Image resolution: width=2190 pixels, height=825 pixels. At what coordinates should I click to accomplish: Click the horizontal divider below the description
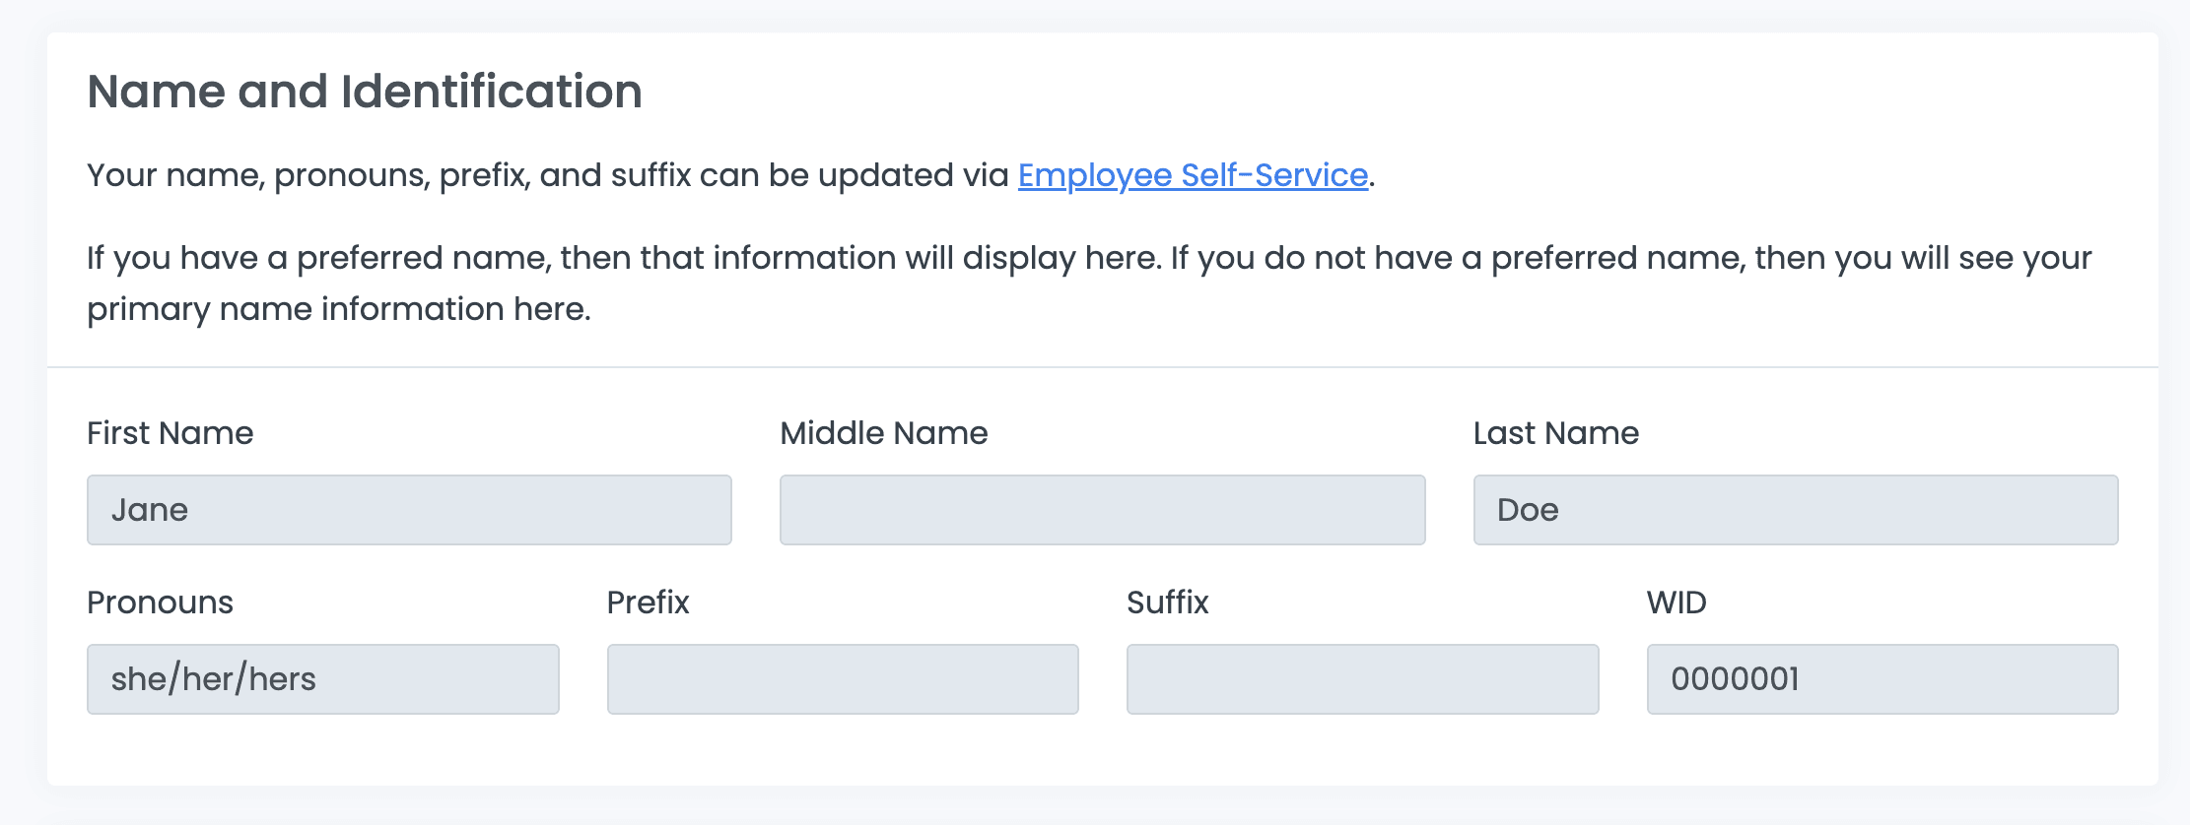pos(1102,367)
